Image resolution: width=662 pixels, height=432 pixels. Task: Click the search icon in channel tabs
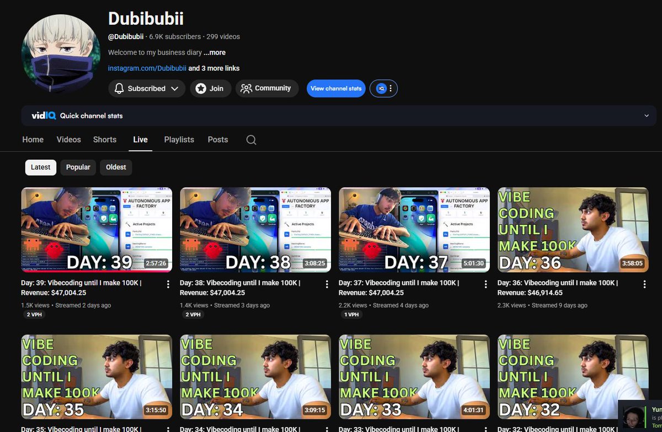(251, 140)
